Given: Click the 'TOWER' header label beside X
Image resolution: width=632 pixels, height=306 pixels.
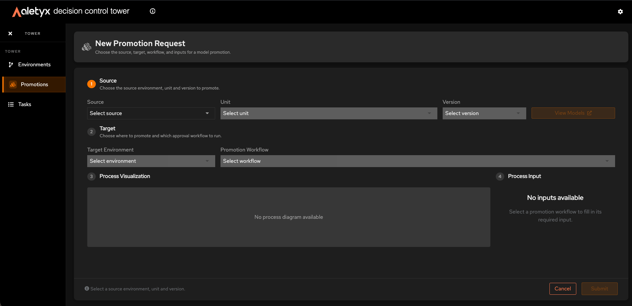Looking at the screenshot, I should click(x=32, y=33).
